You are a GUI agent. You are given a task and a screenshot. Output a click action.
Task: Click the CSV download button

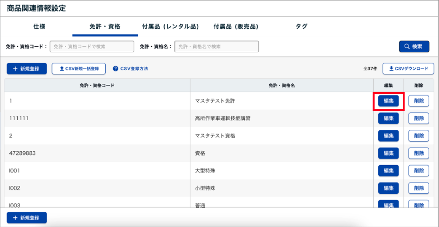point(408,69)
